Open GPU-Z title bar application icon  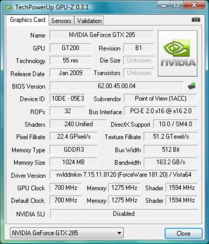[9, 7]
